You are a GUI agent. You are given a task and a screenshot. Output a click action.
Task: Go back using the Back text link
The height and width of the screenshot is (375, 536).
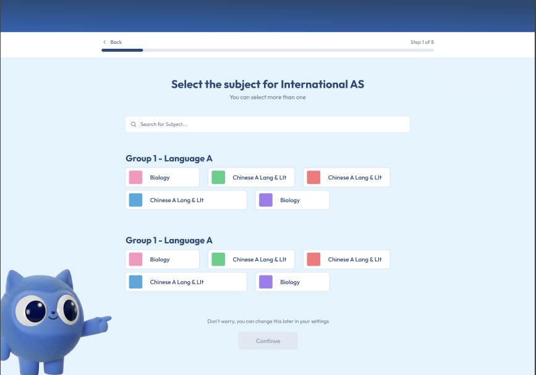pyautogui.click(x=116, y=42)
